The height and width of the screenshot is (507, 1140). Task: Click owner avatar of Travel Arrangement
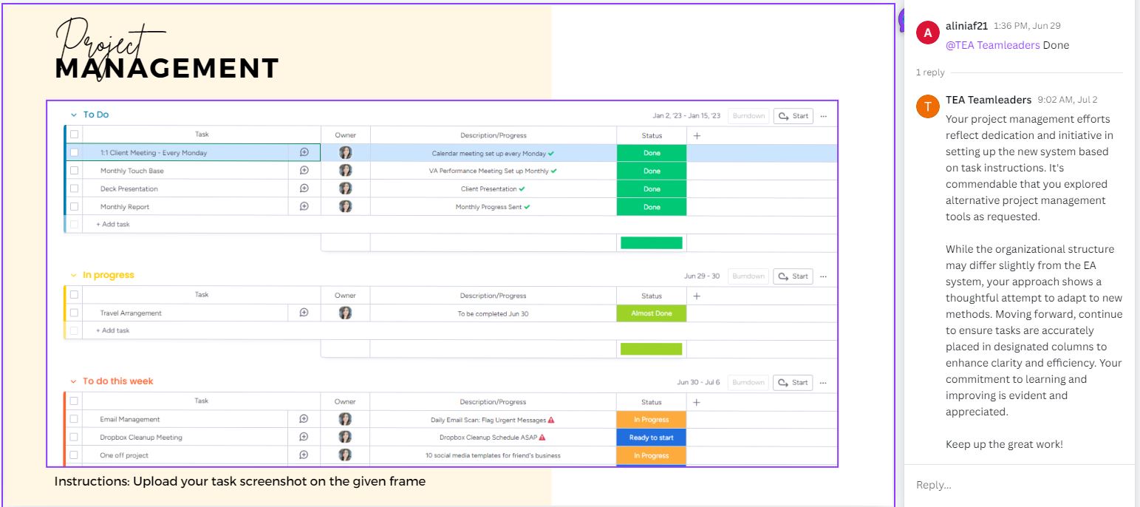click(x=345, y=313)
